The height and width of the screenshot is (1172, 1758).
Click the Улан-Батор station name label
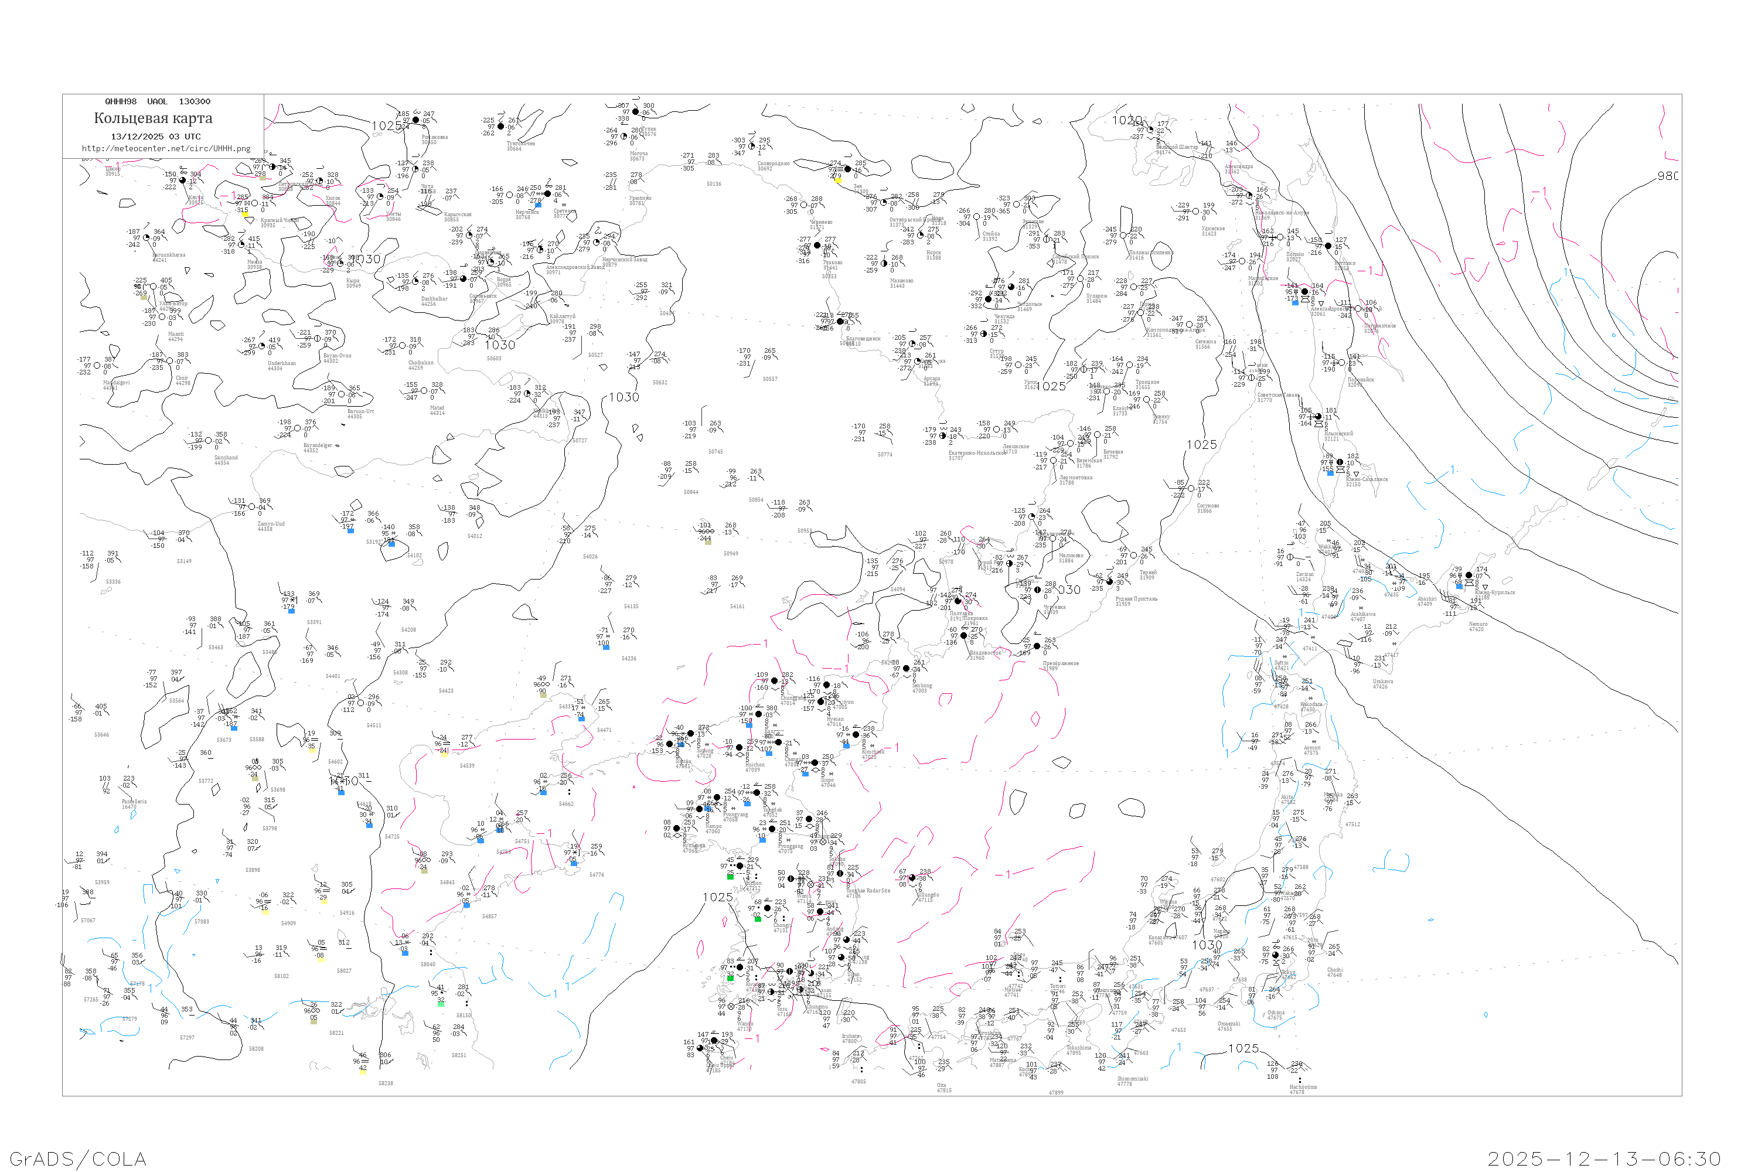tap(173, 304)
